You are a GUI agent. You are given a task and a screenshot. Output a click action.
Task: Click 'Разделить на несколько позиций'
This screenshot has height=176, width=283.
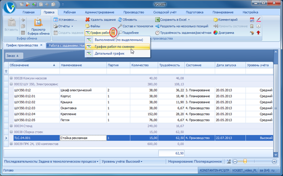[x=182, y=26]
